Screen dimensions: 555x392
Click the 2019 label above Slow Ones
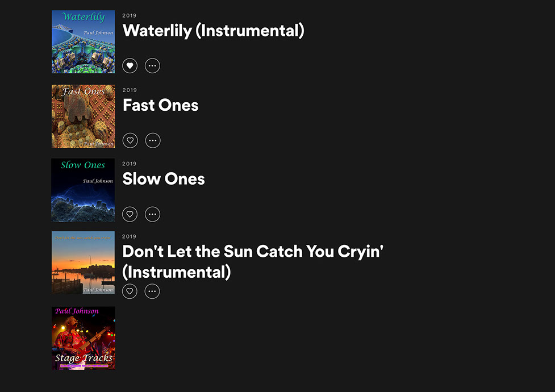[x=130, y=164]
